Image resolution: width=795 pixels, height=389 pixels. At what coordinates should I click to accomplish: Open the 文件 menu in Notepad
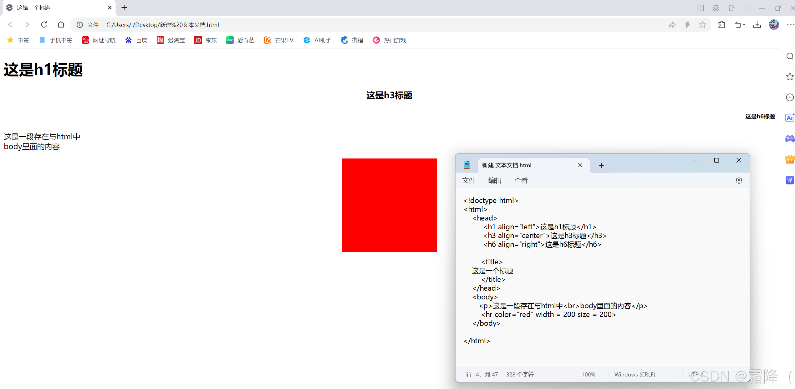pos(468,180)
